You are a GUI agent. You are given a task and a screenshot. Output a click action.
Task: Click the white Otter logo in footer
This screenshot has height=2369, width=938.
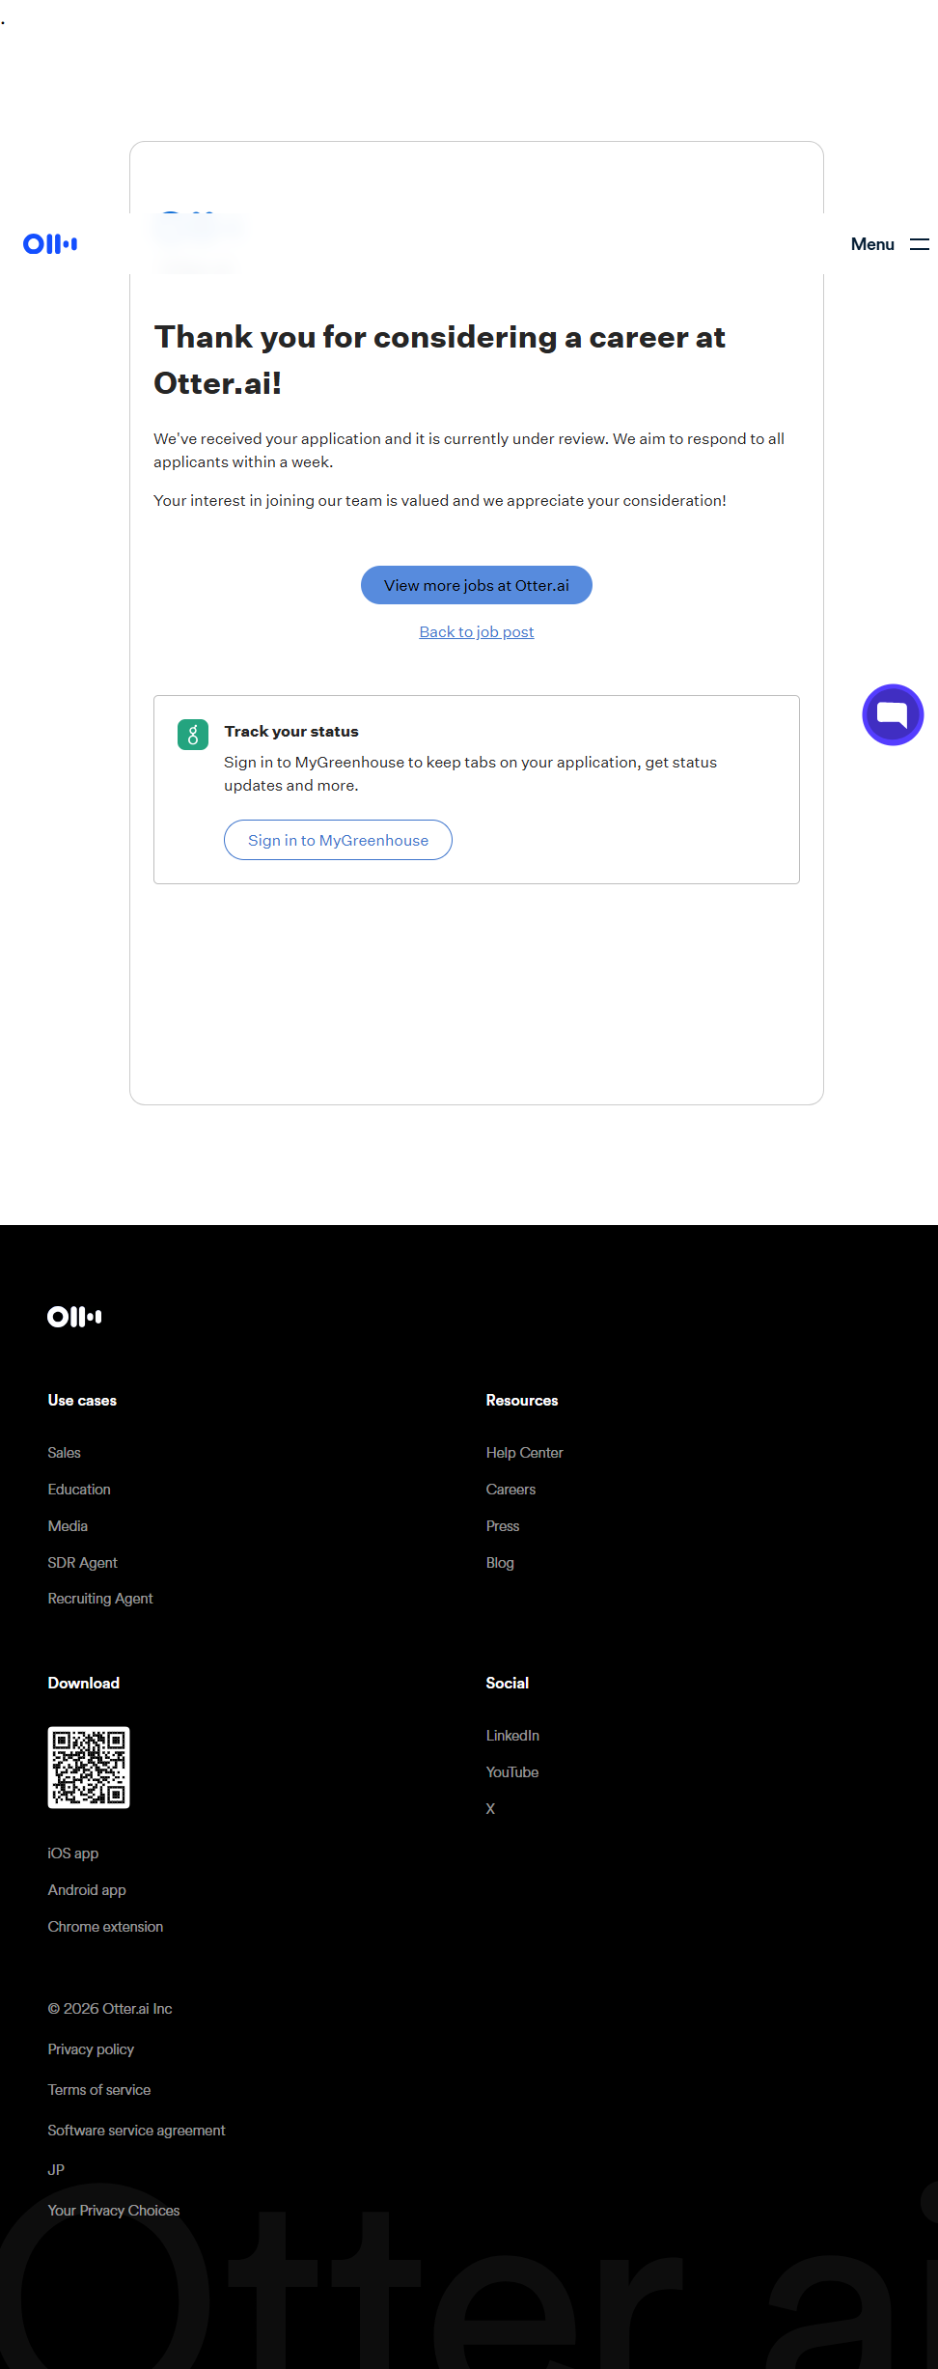74,1317
